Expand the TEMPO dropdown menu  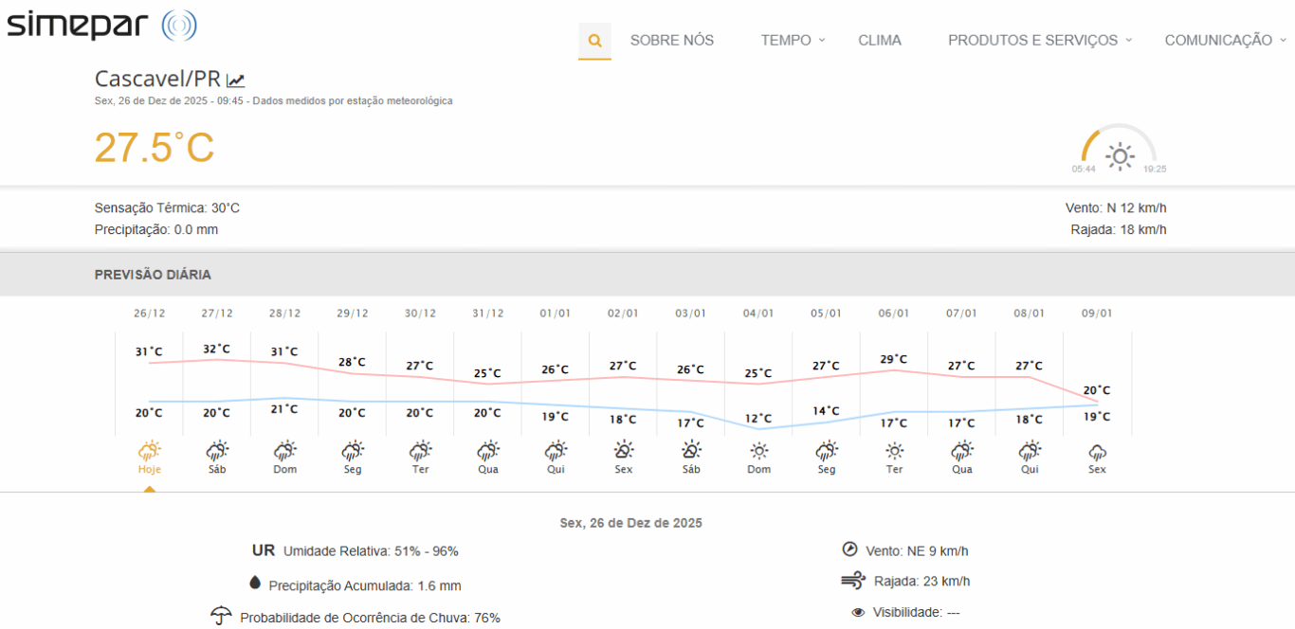pos(793,41)
